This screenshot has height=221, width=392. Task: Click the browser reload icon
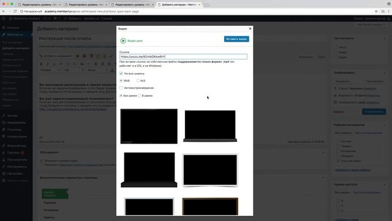tap(15, 11)
